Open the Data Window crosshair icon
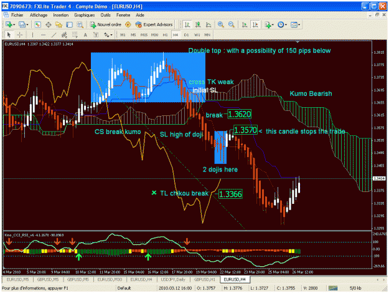 [x=49, y=24]
